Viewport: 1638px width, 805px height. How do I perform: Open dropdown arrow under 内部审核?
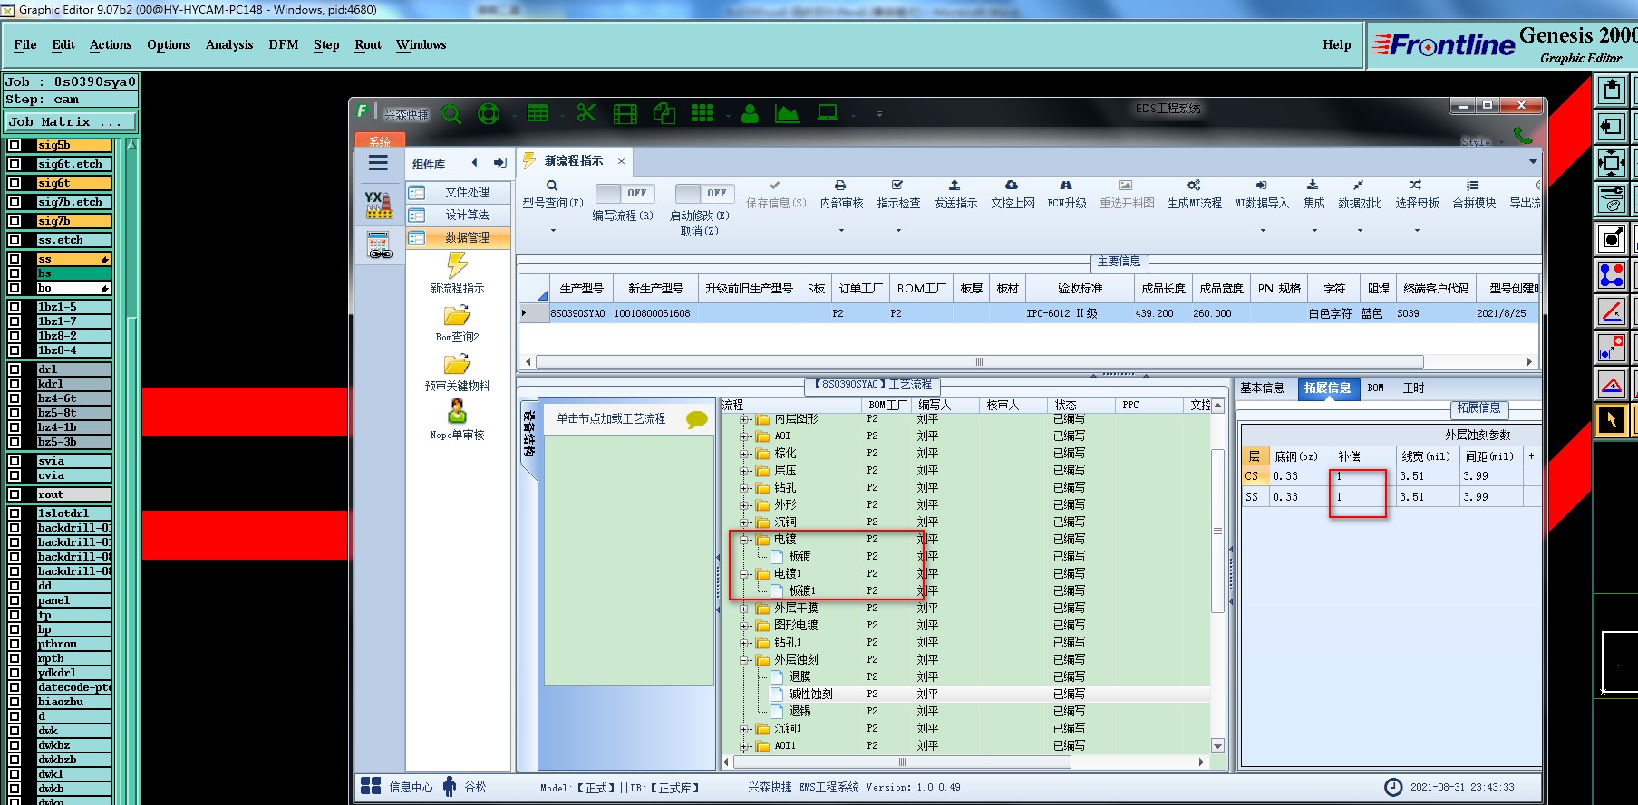pos(841,230)
